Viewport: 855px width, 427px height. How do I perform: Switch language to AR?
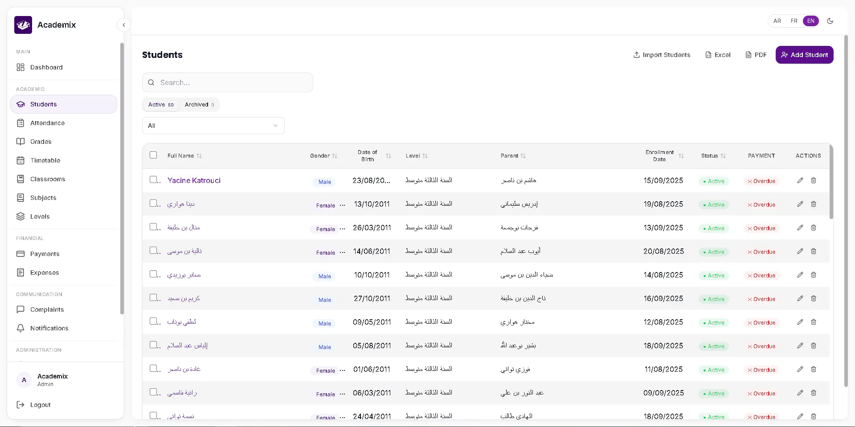[777, 21]
